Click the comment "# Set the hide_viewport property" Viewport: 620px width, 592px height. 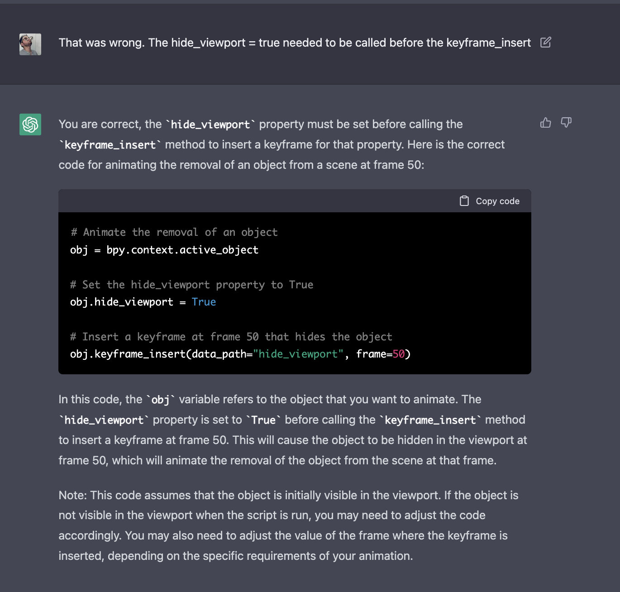pyautogui.click(x=192, y=285)
